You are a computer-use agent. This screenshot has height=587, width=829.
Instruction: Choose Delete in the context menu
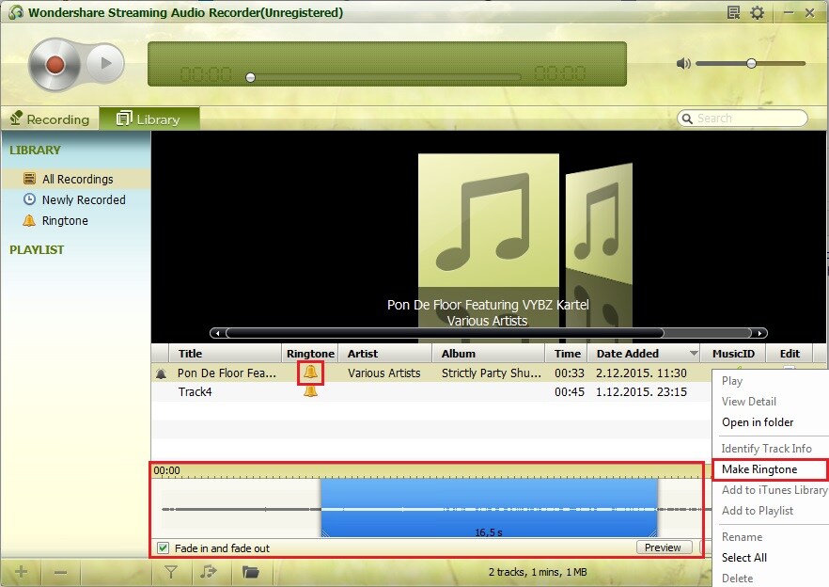pos(737,578)
